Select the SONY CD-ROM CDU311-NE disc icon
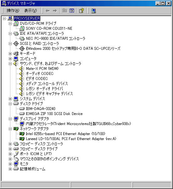The image size is (173, 189). (x=22, y=29)
